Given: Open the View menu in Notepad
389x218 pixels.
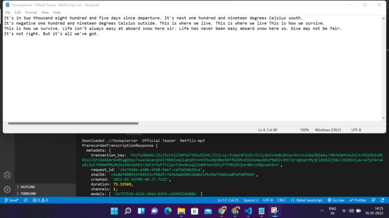Looking at the screenshot, I should [x=45, y=13].
